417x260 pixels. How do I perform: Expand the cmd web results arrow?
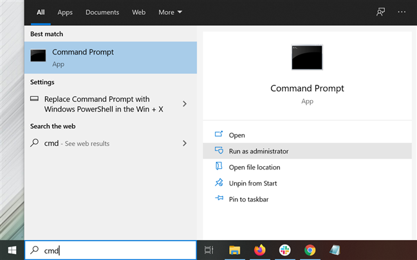click(185, 143)
